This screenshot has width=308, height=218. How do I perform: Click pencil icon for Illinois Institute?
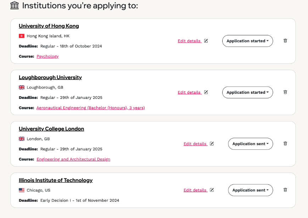pyautogui.click(x=212, y=190)
